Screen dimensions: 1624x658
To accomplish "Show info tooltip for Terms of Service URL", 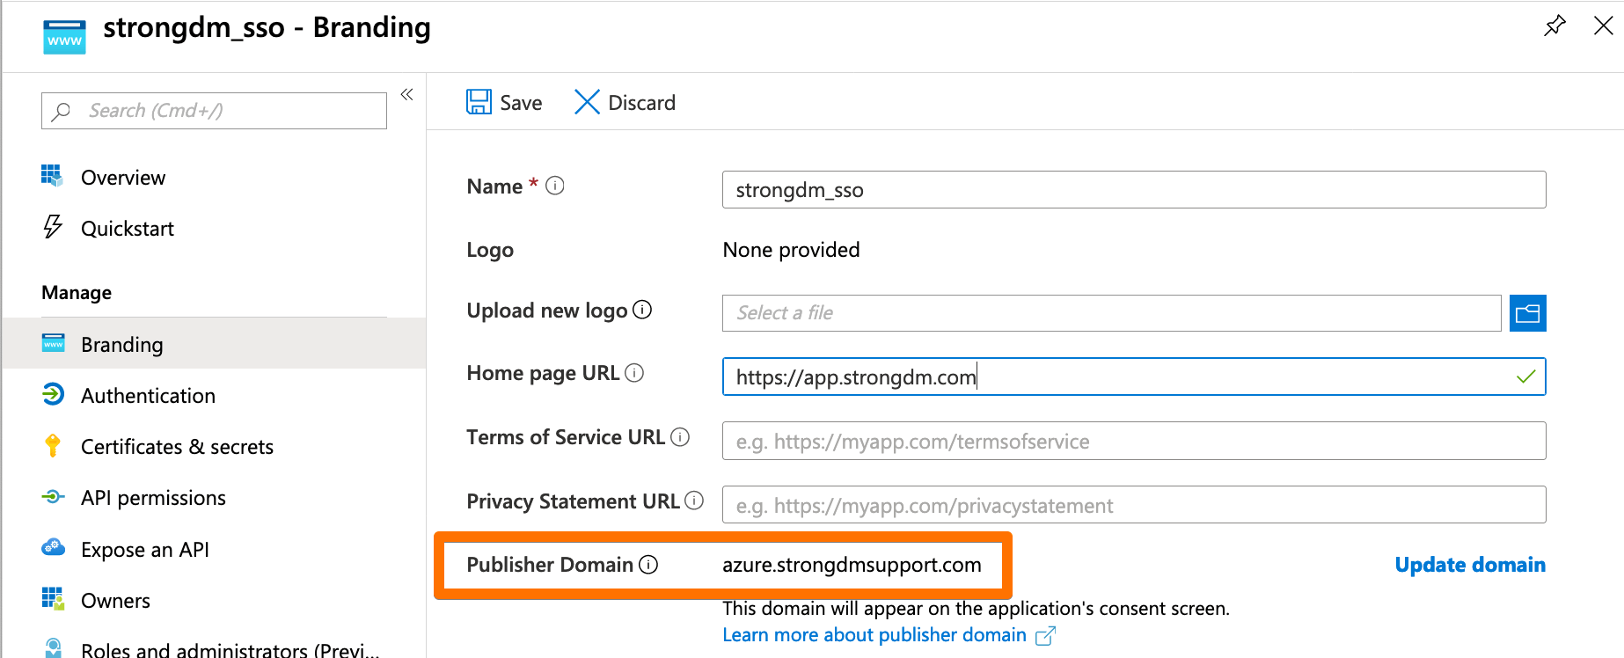I will (680, 437).
